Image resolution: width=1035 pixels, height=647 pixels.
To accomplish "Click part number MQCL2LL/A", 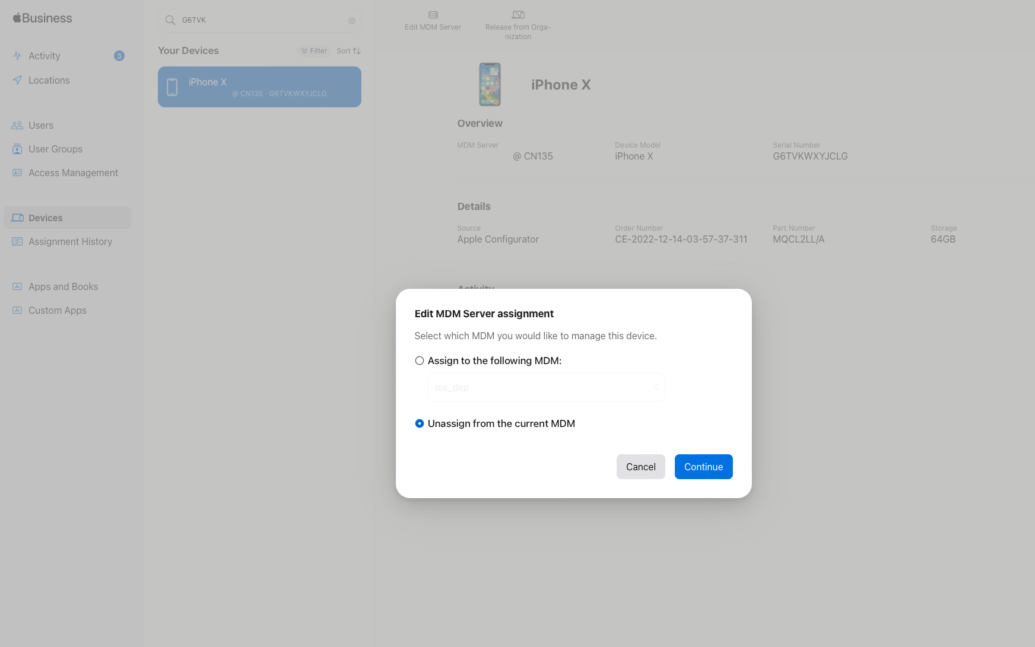I will [798, 239].
